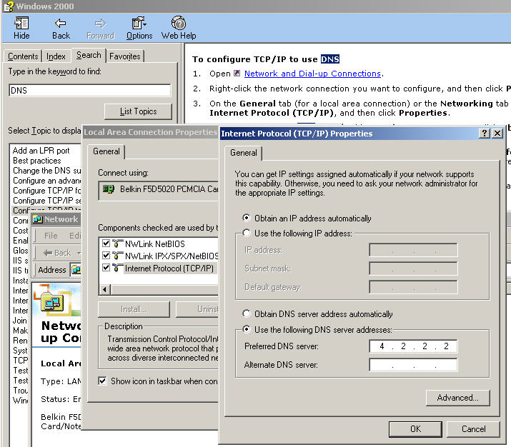The height and width of the screenshot is (447, 511).
Task: Open the Back history dropdown in Network window
Action: (79, 253)
